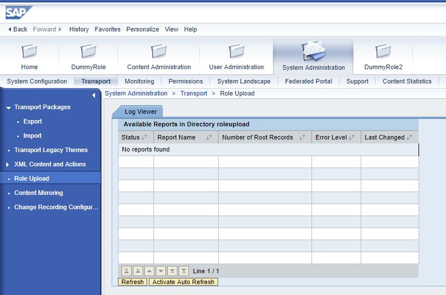Open the Back history dropdown arrow
This screenshot has height=295, width=446.
pos(10,29)
